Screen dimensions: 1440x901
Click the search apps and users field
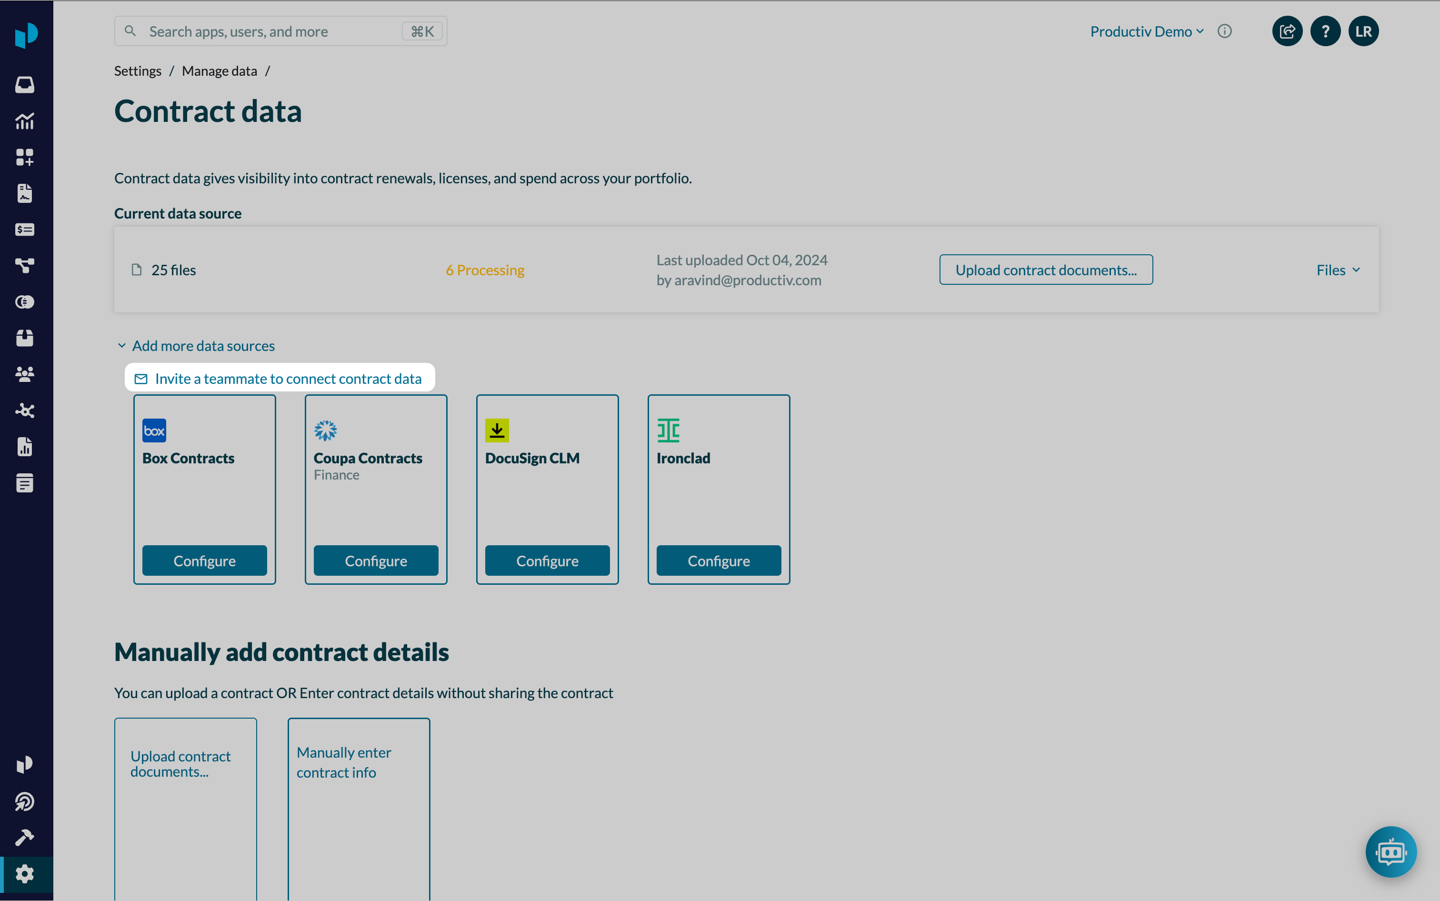[268, 31]
